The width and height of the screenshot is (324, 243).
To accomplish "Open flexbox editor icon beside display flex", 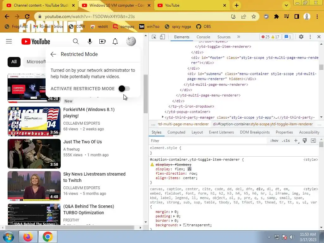I will (x=189, y=169).
